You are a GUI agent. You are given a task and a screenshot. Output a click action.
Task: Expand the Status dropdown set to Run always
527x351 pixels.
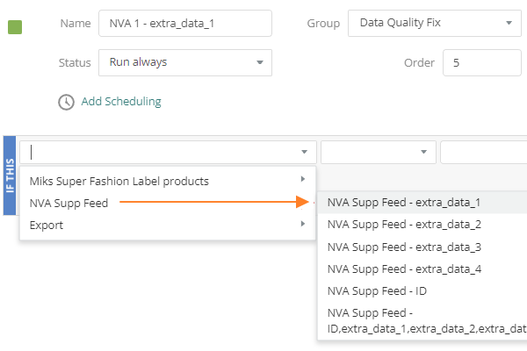tap(184, 63)
